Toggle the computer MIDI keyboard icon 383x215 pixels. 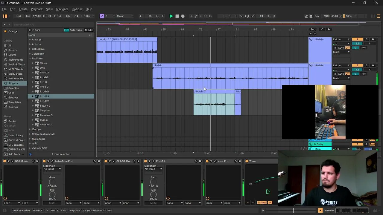tap(311, 16)
